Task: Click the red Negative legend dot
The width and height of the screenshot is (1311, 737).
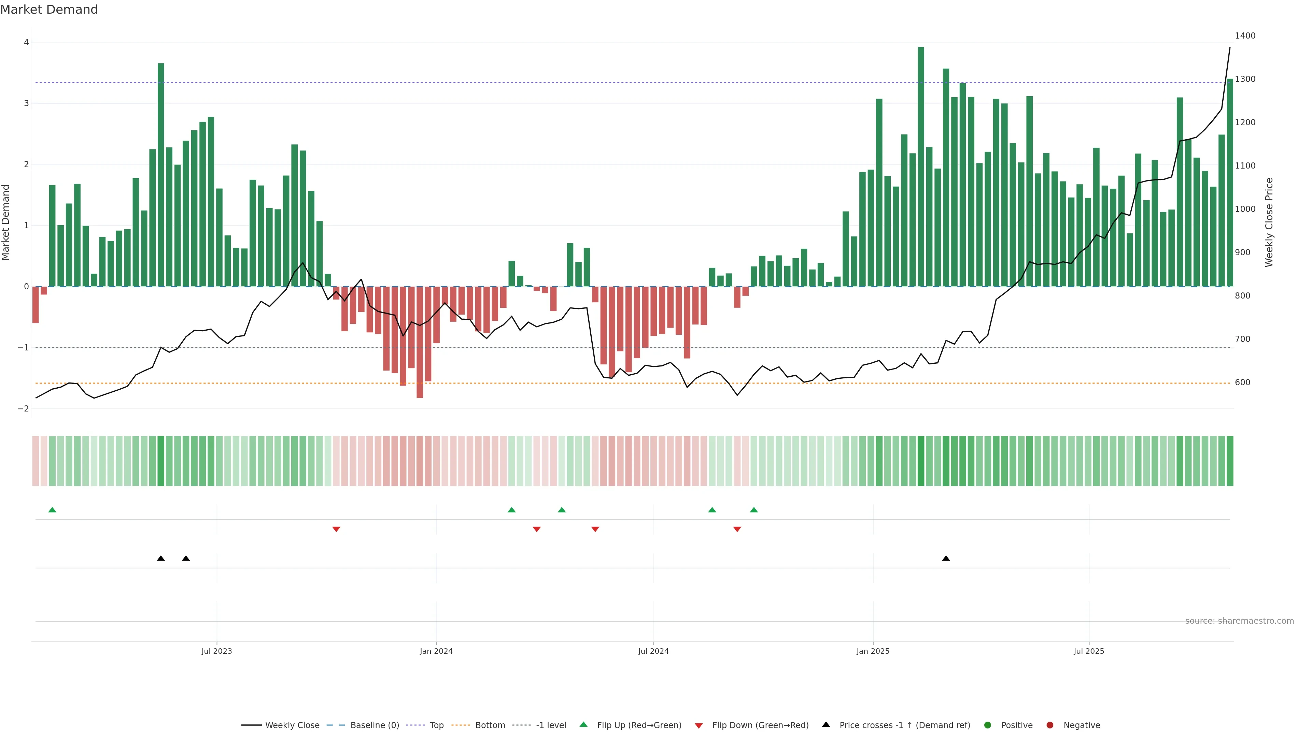Action: click(1050, 725)
